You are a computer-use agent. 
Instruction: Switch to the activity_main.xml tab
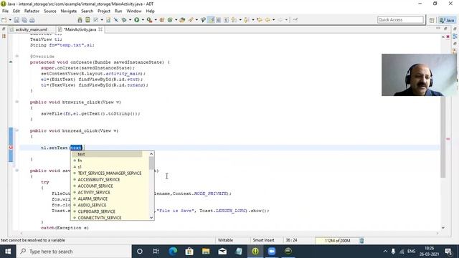(x=31, y=29)
